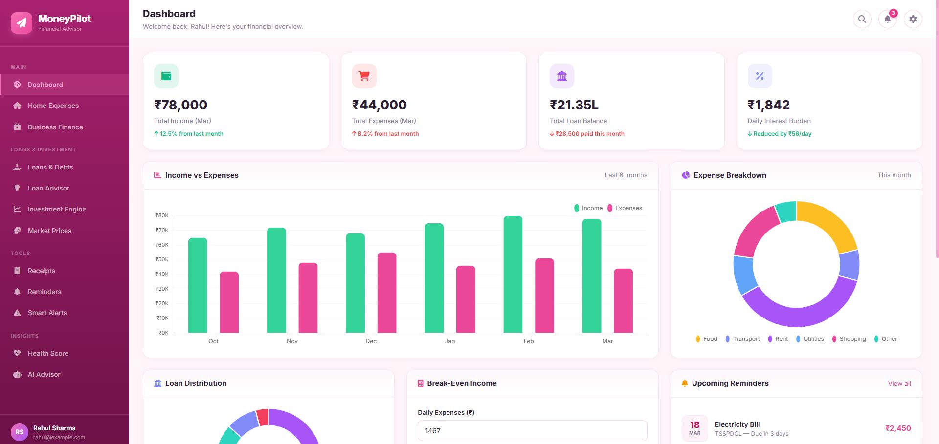
Task: Click the warning triangle icon for Smart Alerts
Action: (x=17, y=313)
